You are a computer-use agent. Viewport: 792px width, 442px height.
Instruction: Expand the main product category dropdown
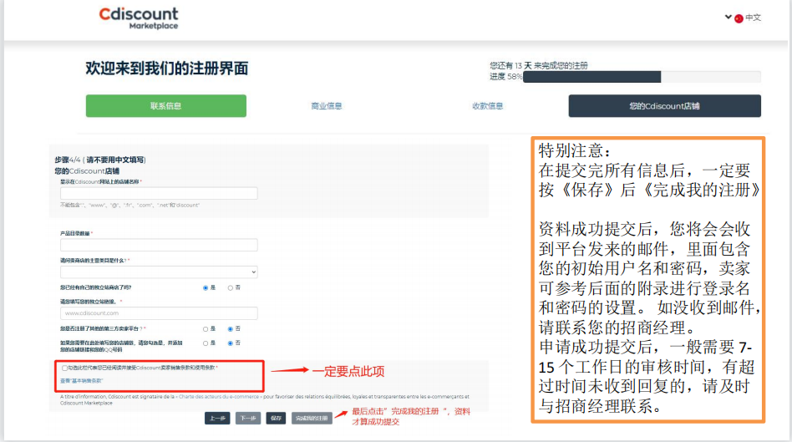[x=159, y=272]
